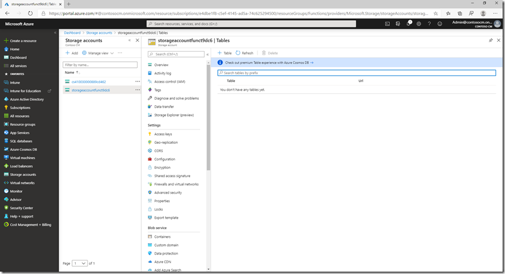Open the notifications bell

point(408,24)
